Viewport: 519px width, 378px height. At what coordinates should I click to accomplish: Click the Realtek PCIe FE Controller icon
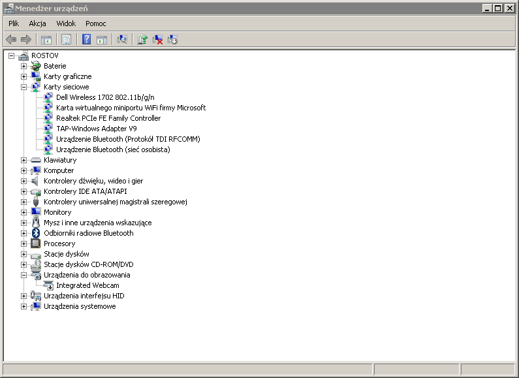(48, 118)
